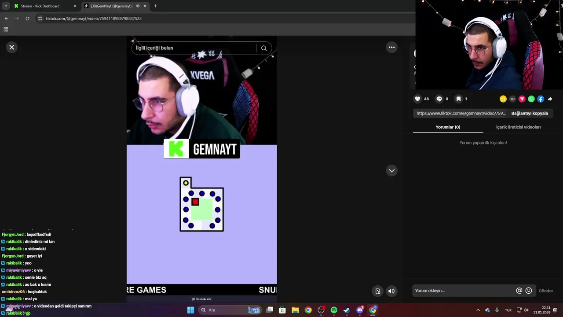Viewport: 563px width, 317px height.
Task: Close the TikTok video viewer
Action: (12, 47)
